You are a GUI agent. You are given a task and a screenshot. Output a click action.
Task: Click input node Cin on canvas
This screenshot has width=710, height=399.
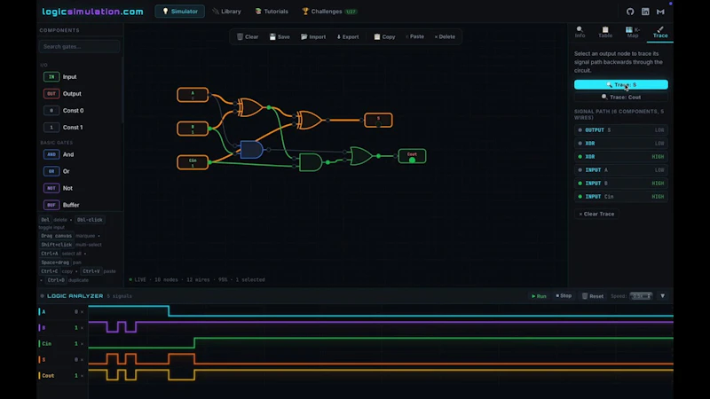point(193,162)
